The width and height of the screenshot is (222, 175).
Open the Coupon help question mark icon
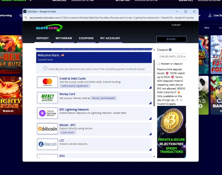click(x=170, y=50)
